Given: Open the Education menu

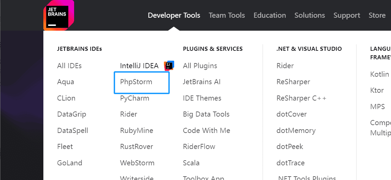Looking at the screenshot, I should [270, 15].
